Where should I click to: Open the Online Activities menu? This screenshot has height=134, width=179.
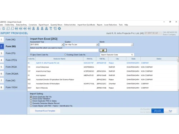[x=70, y=25]
